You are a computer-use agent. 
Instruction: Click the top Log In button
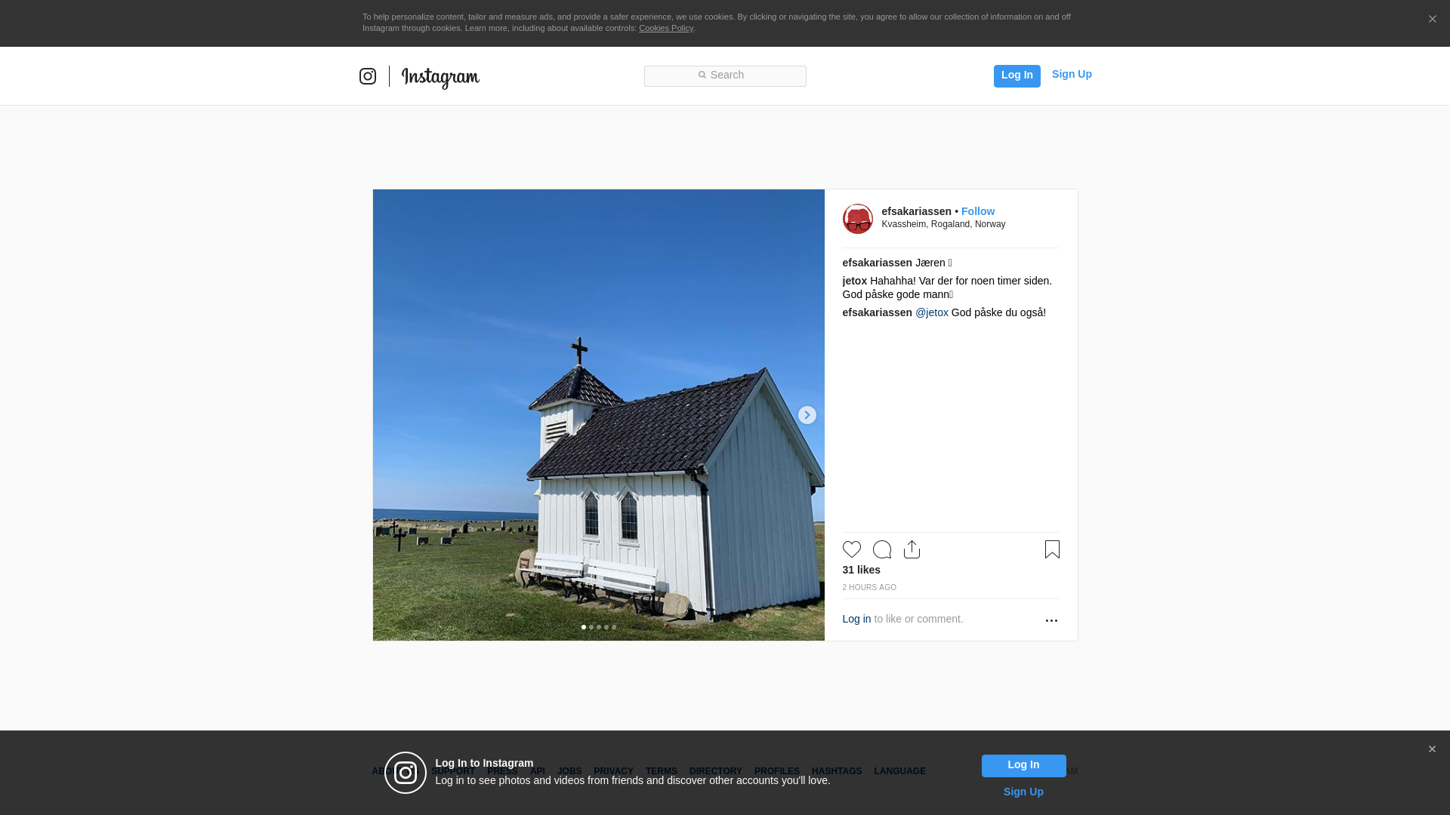[x=1017, y=75]
